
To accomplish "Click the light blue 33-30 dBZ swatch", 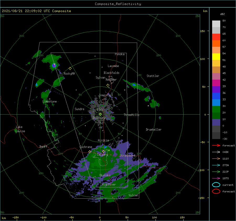I will click(216, 103).
